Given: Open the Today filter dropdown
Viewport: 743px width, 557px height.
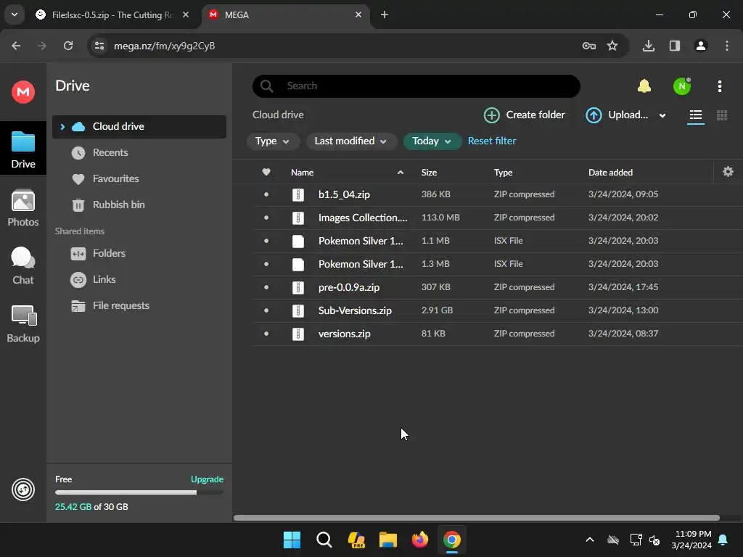Looking at the screenshot, I should click(x=432, y=141).
